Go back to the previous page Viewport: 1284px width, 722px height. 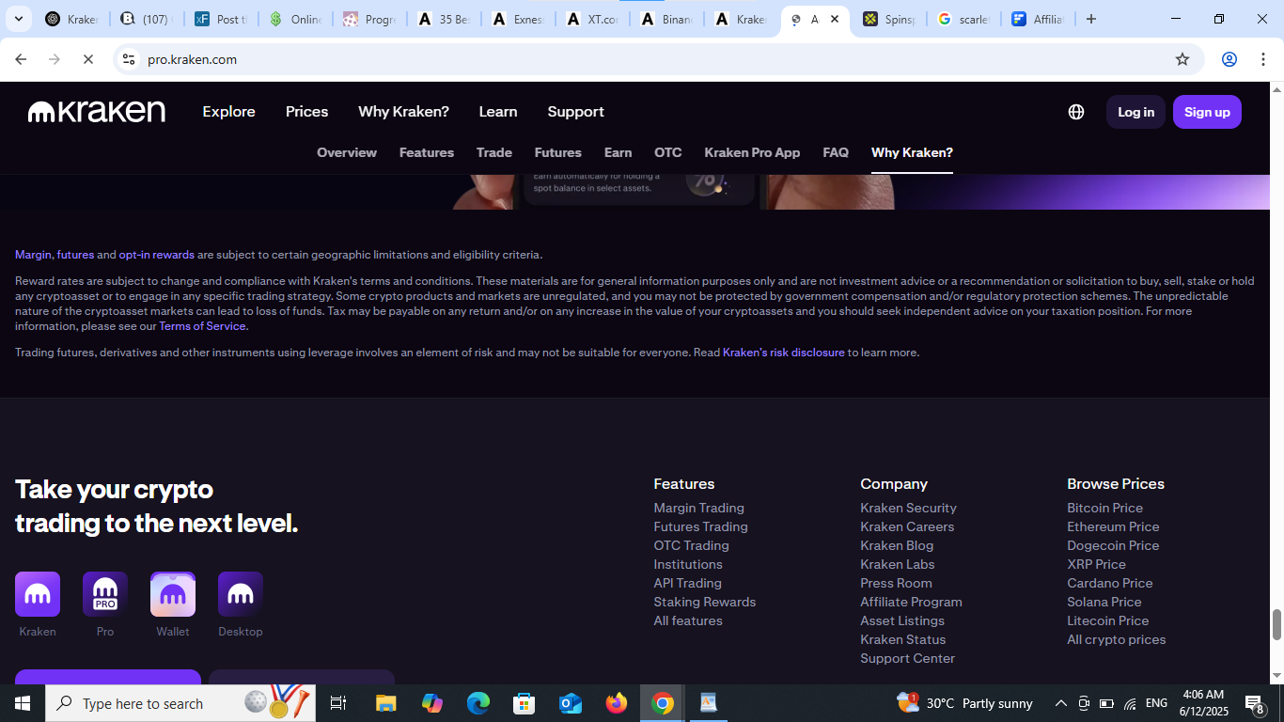21,59
